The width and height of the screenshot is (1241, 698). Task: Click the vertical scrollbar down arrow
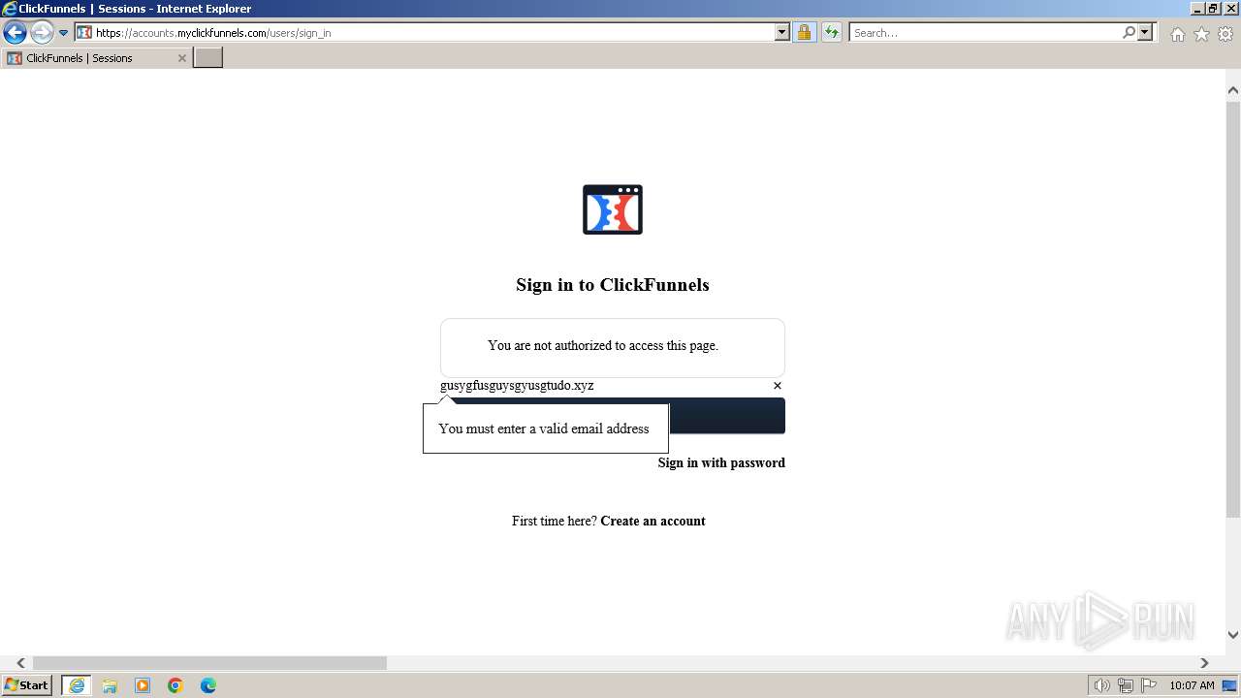(x=1233, y=635)
